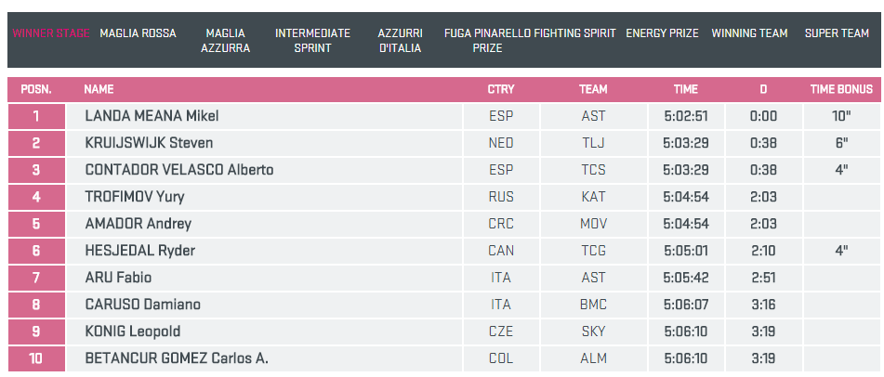Click the TIME column header

pyautogui.click(x=686, y=90)
